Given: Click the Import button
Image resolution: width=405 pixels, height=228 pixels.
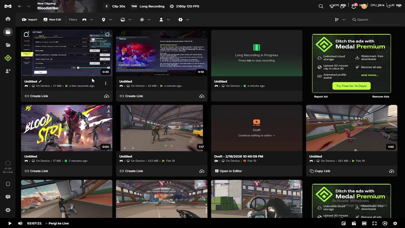Looking at the screenshot, I should 29,20.
